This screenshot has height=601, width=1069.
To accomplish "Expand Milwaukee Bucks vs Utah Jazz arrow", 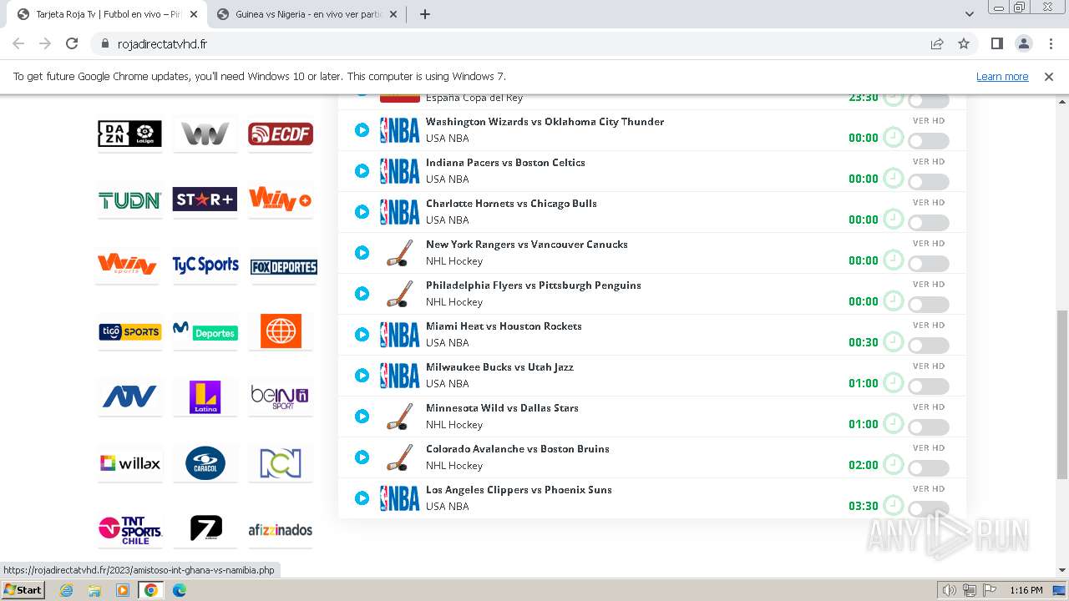I will click(362, 376).
